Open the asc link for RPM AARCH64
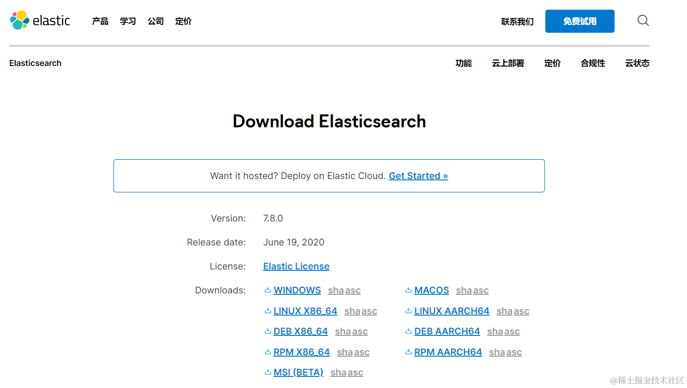 click(x=514, y=352)
